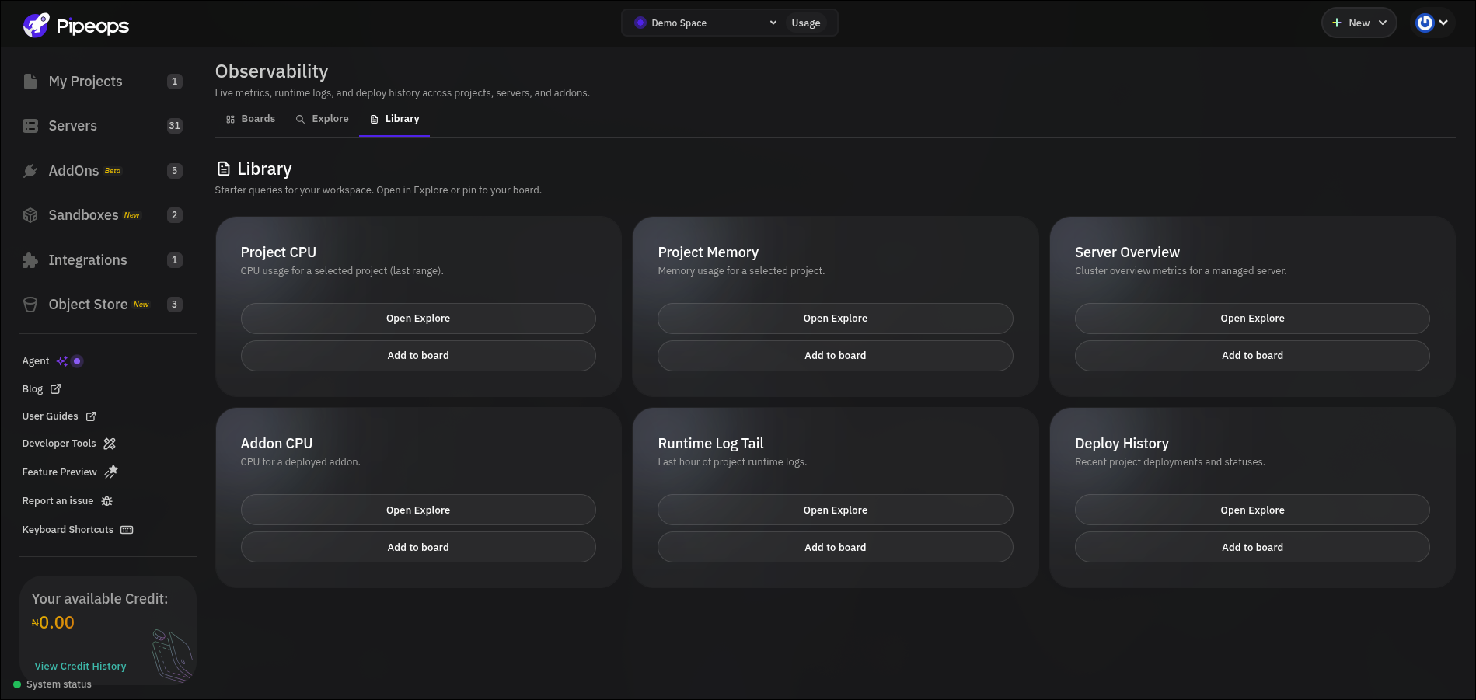The image size is (1476, 700).
Task: Click View Credit History link
Action: [80, 667]
